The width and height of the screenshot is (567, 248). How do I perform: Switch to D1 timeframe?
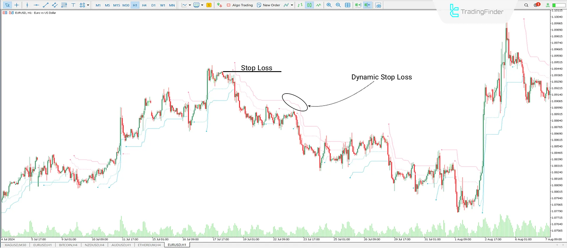pyautogui.click(x=153, y=5)
